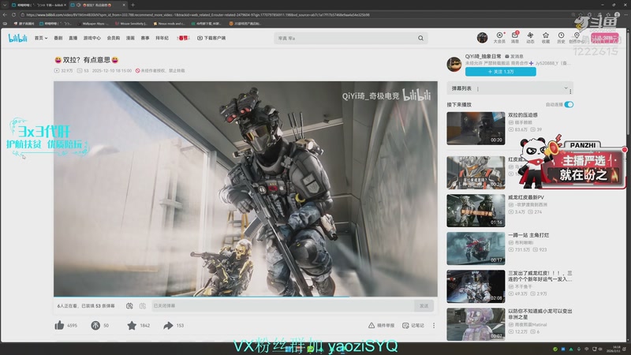Favorite the video with the star icon

coord(132,325)
